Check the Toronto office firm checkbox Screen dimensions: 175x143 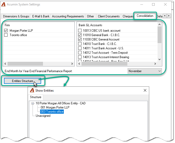pyautogui.click(x=6, y=35)
